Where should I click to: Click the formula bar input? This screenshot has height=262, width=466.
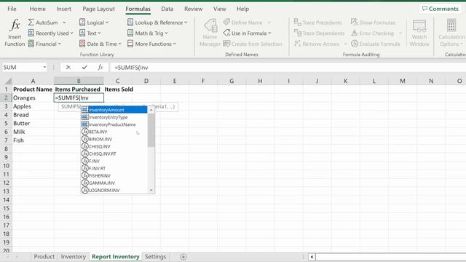(x=288, y=68)
